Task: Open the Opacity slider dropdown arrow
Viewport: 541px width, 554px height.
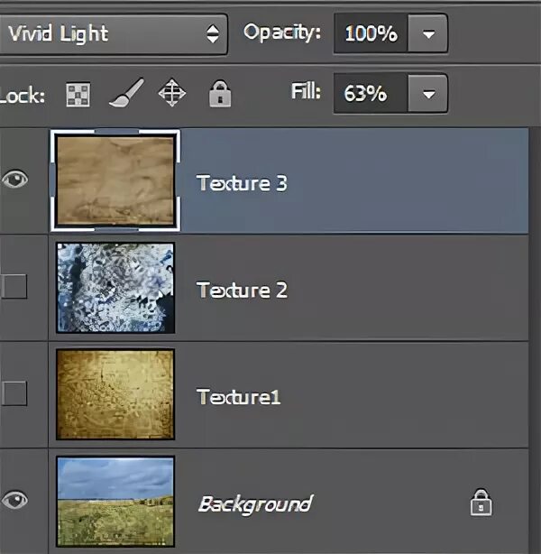Action: coord(428,35)
